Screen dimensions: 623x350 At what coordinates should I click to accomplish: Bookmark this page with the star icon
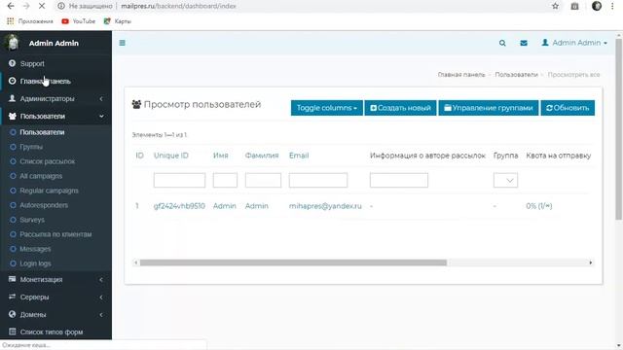click(556, 6)
